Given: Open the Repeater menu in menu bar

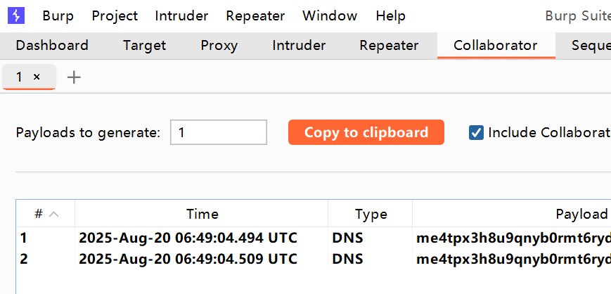Looking at the screenshot, I should pos(255,16).
